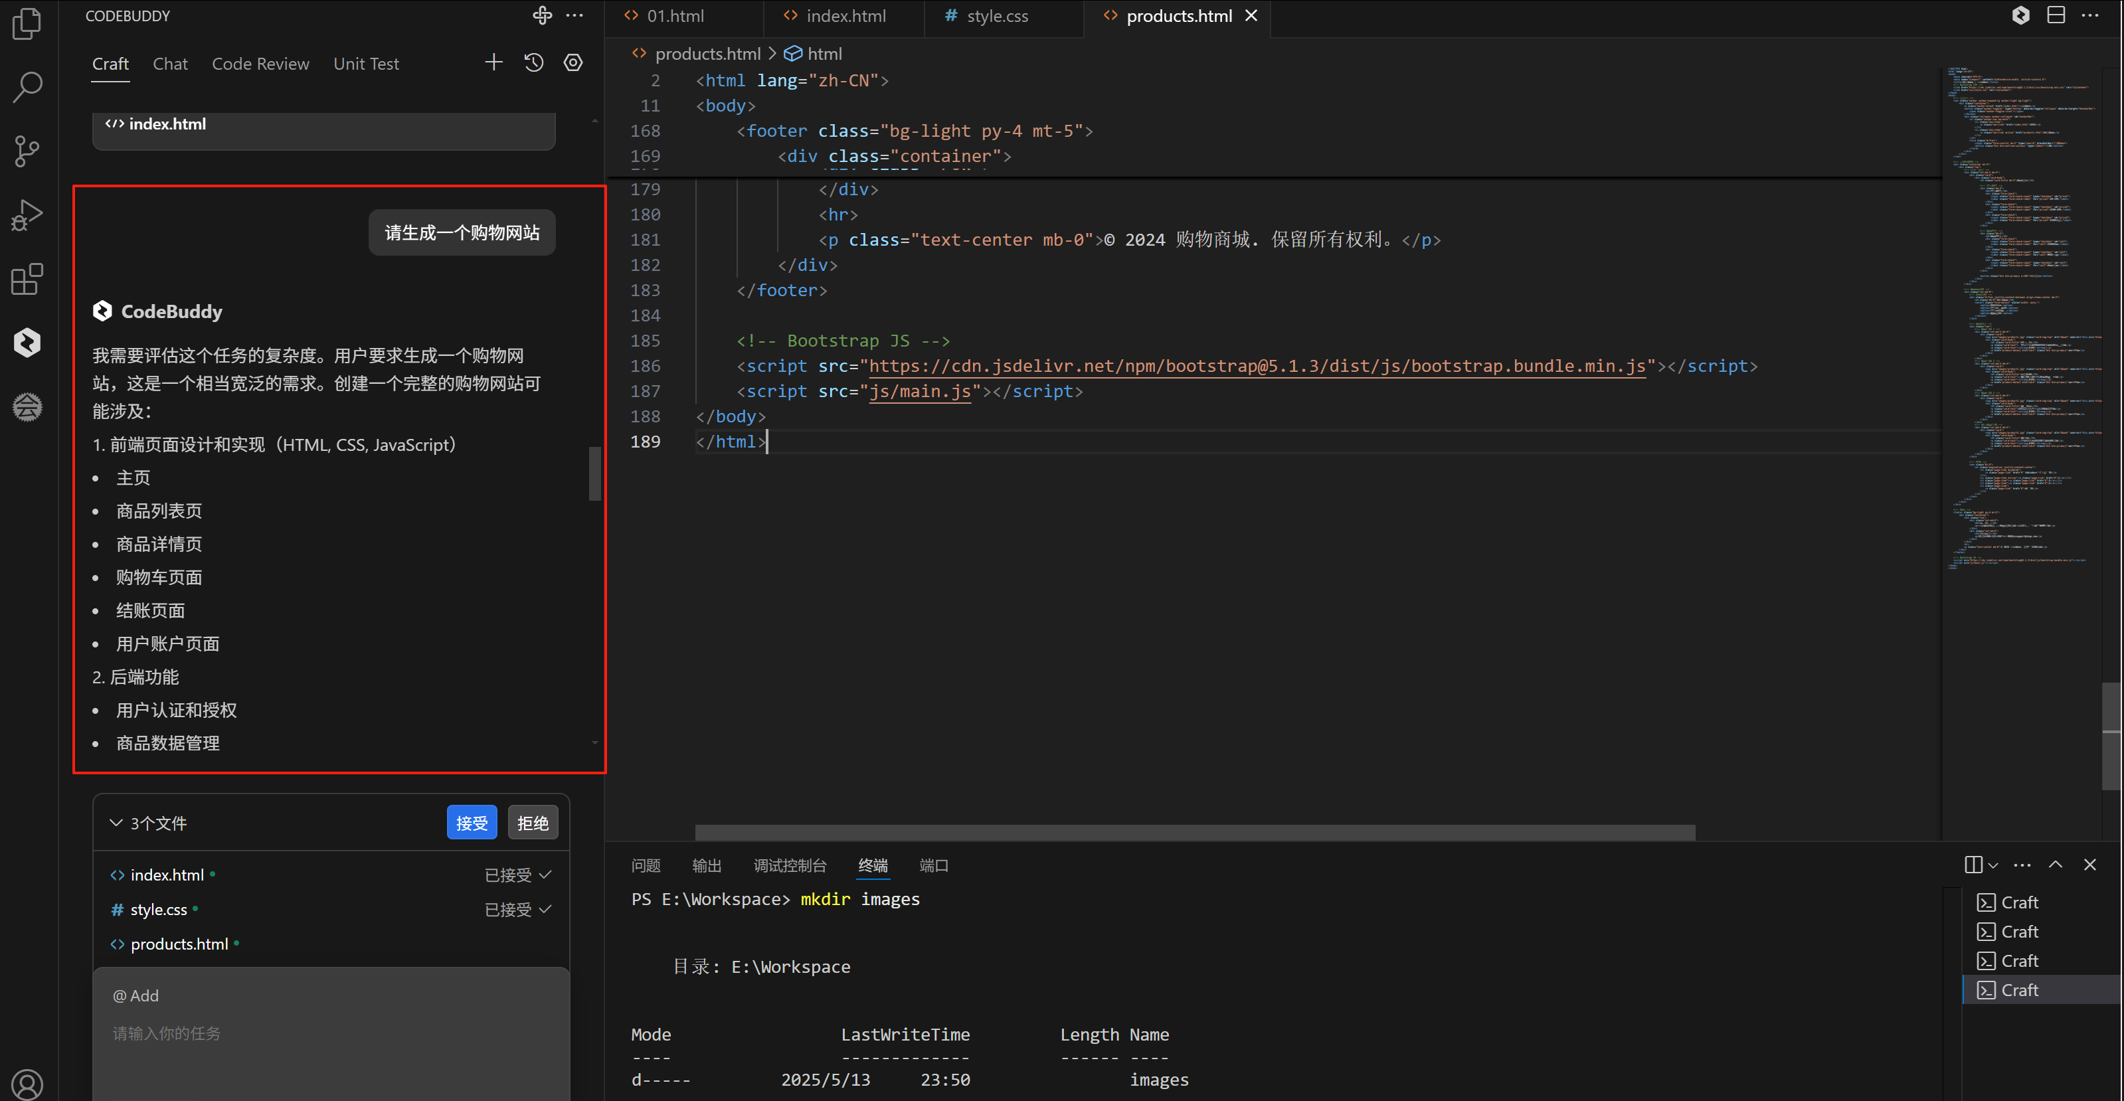Click the CodeBuddy icon in activity bar
2124x1101 pixels.
(x=27, y=343)
